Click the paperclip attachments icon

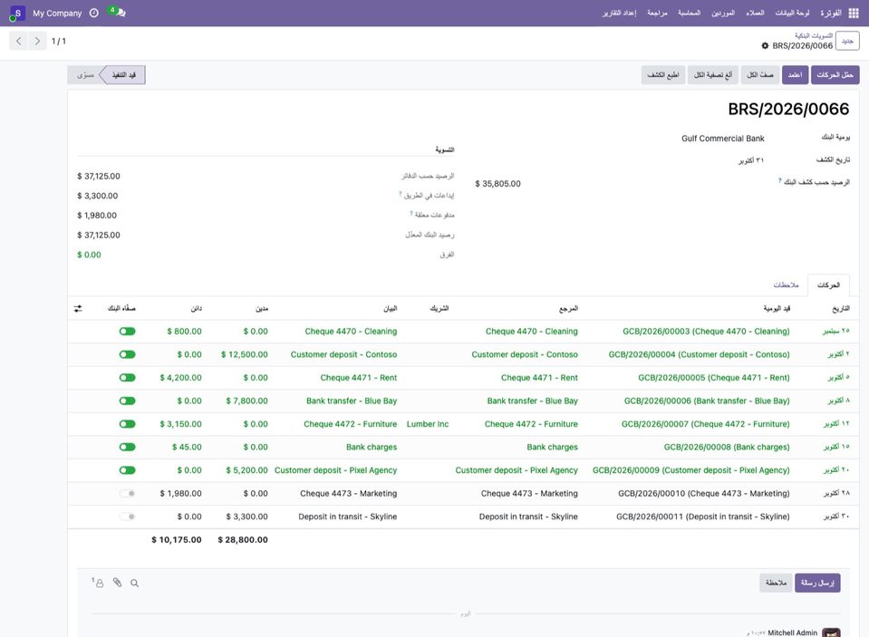point(118,582)
